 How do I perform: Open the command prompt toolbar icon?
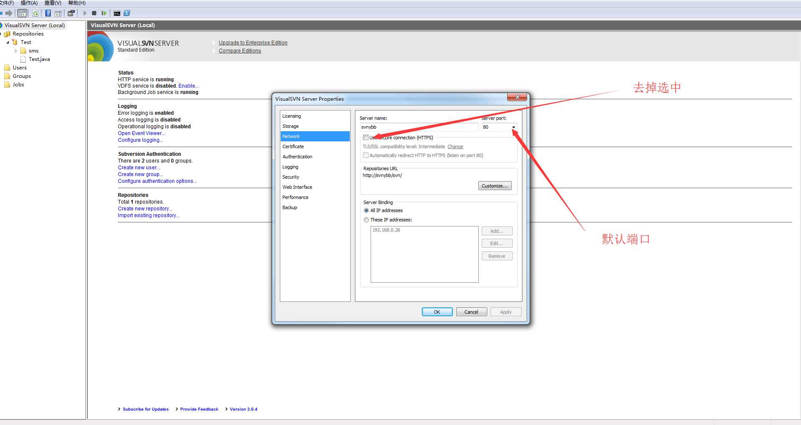point(117,13)
